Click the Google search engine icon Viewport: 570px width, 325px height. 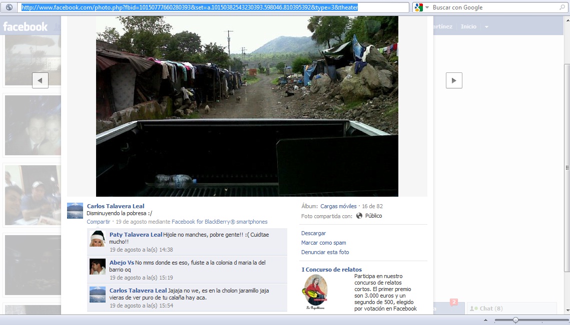pos(419,7)
